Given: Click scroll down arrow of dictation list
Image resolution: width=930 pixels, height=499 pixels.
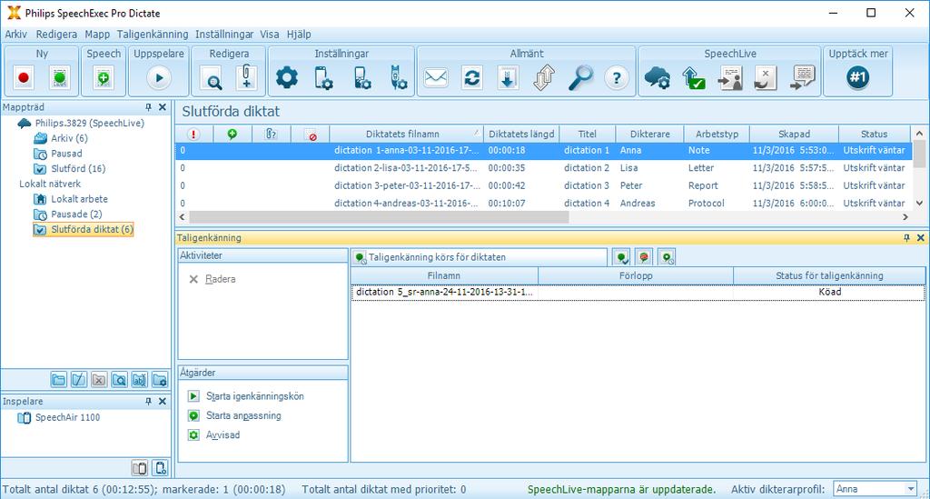Looking at the screenshot, I should click(x=919, y=203).
